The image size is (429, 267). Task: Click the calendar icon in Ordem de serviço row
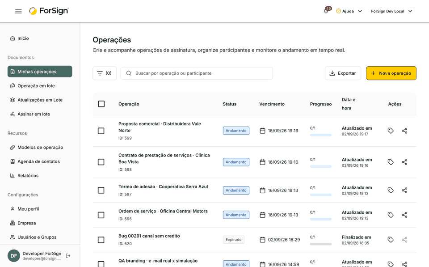point(262,215)
